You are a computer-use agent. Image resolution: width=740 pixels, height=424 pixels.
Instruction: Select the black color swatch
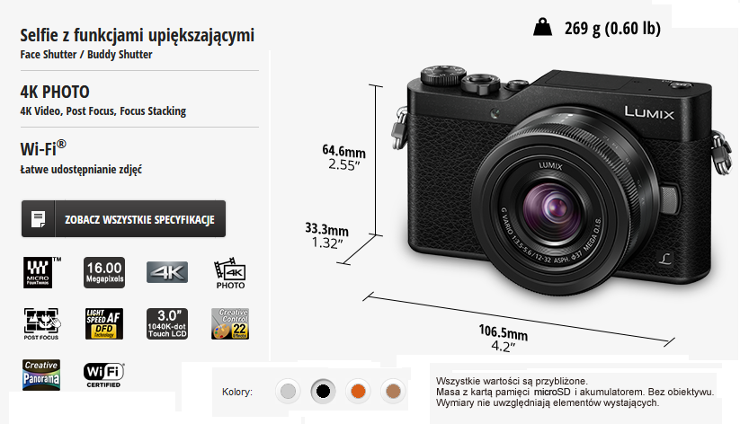[323, 391]
